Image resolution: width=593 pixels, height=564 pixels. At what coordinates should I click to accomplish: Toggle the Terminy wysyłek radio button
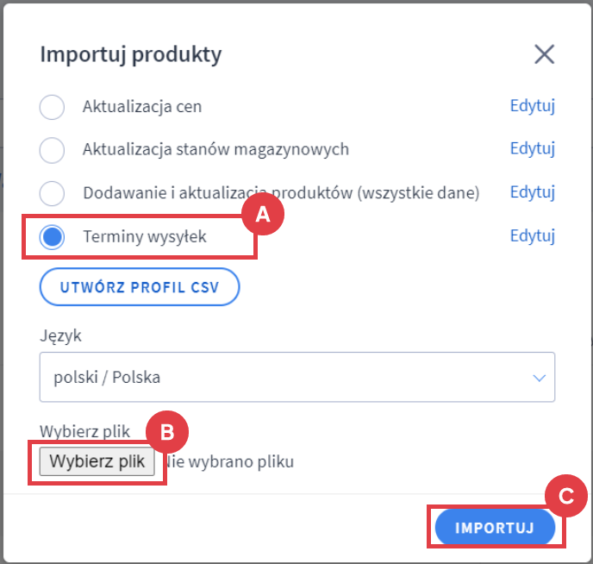pyautogui.click(x=53, y=236)
